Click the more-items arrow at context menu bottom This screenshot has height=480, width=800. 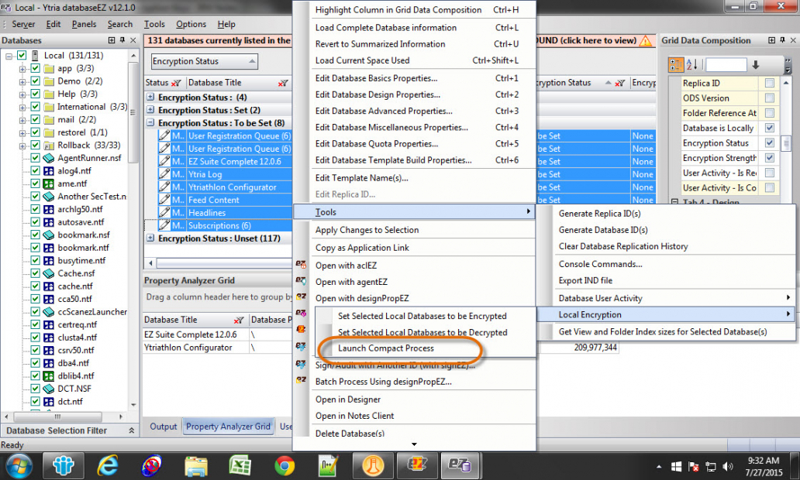(414, 444)
